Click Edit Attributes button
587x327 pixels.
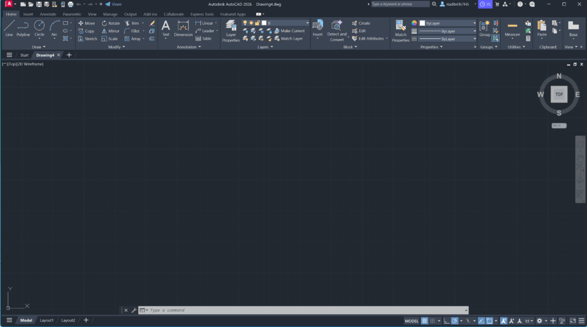[368, 38]
